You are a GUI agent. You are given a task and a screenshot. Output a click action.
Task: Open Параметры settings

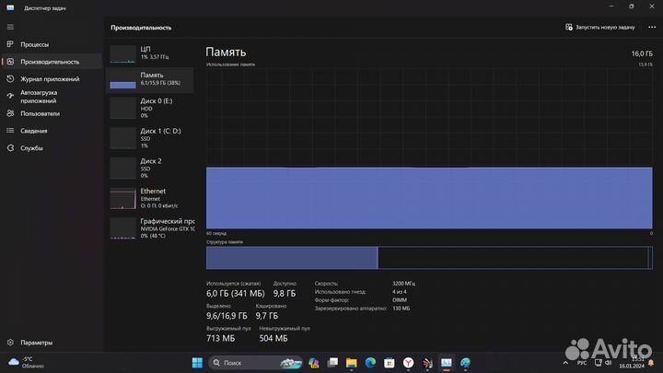pyautogui.click(x=52, y=343)
